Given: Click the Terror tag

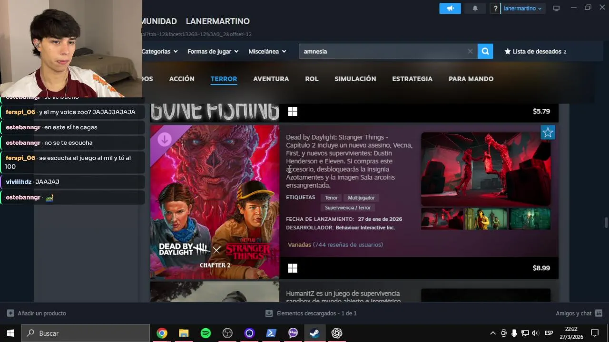Looking at the screenshot, I should 331,198.
